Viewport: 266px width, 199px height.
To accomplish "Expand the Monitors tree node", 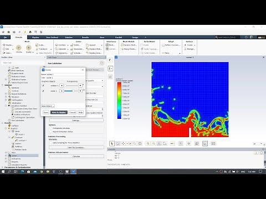I will [6, 97].
